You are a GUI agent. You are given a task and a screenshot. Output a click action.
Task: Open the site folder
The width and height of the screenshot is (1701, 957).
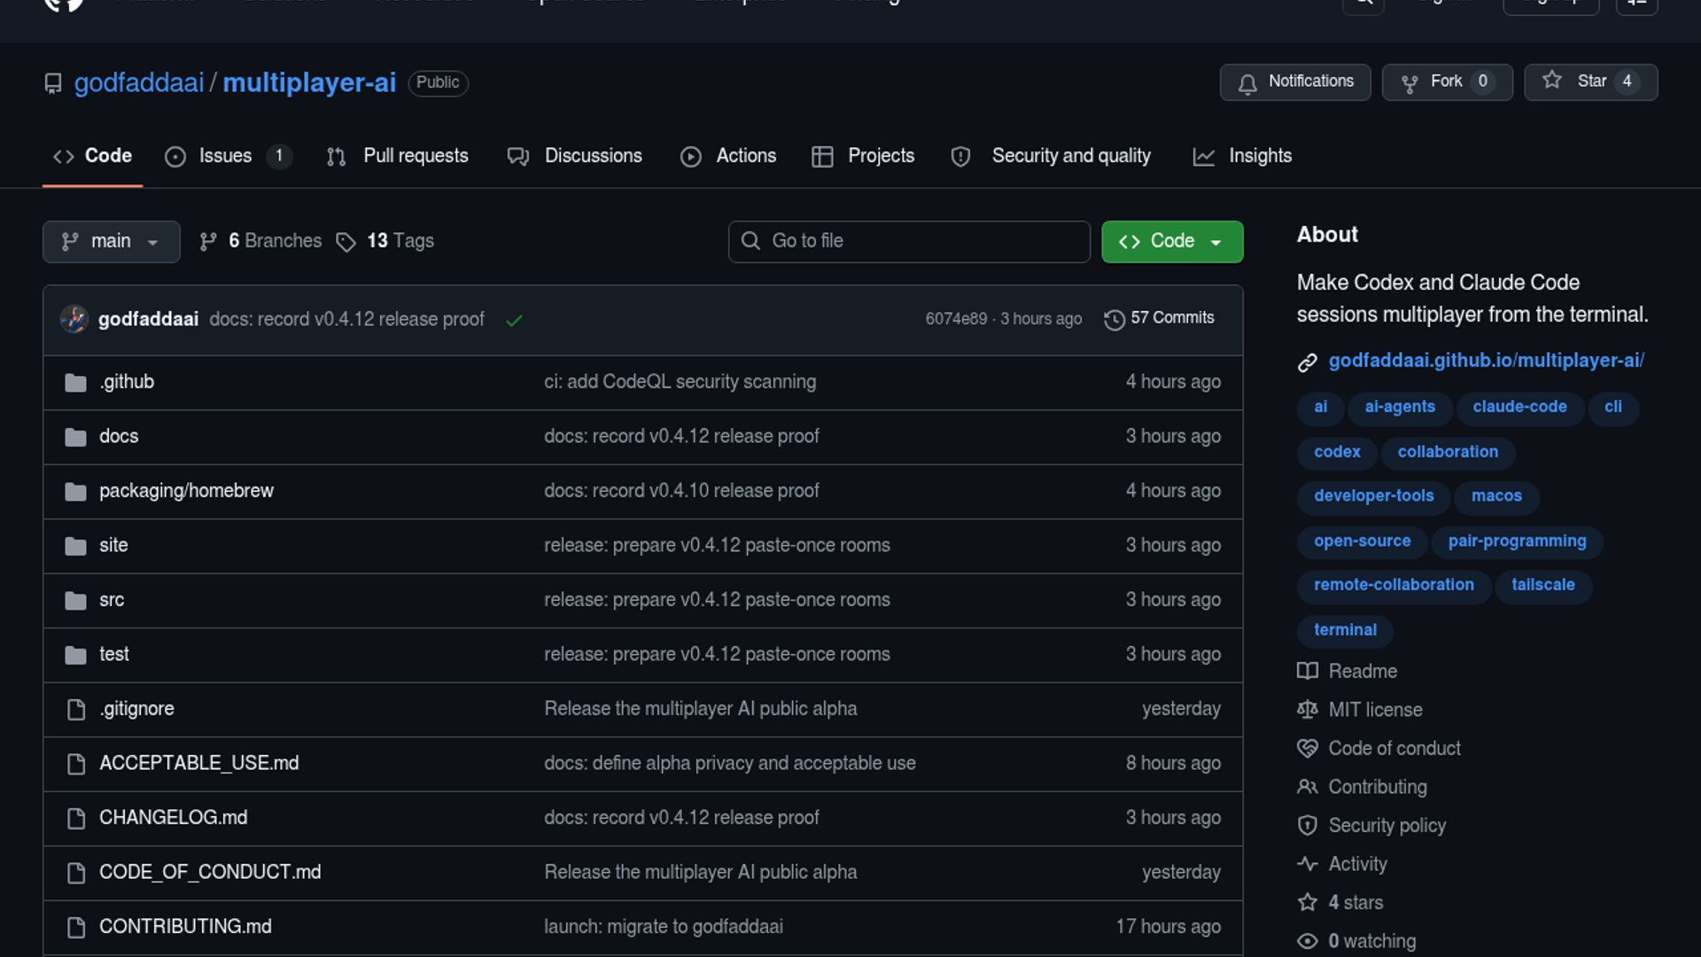click(113, 545)
